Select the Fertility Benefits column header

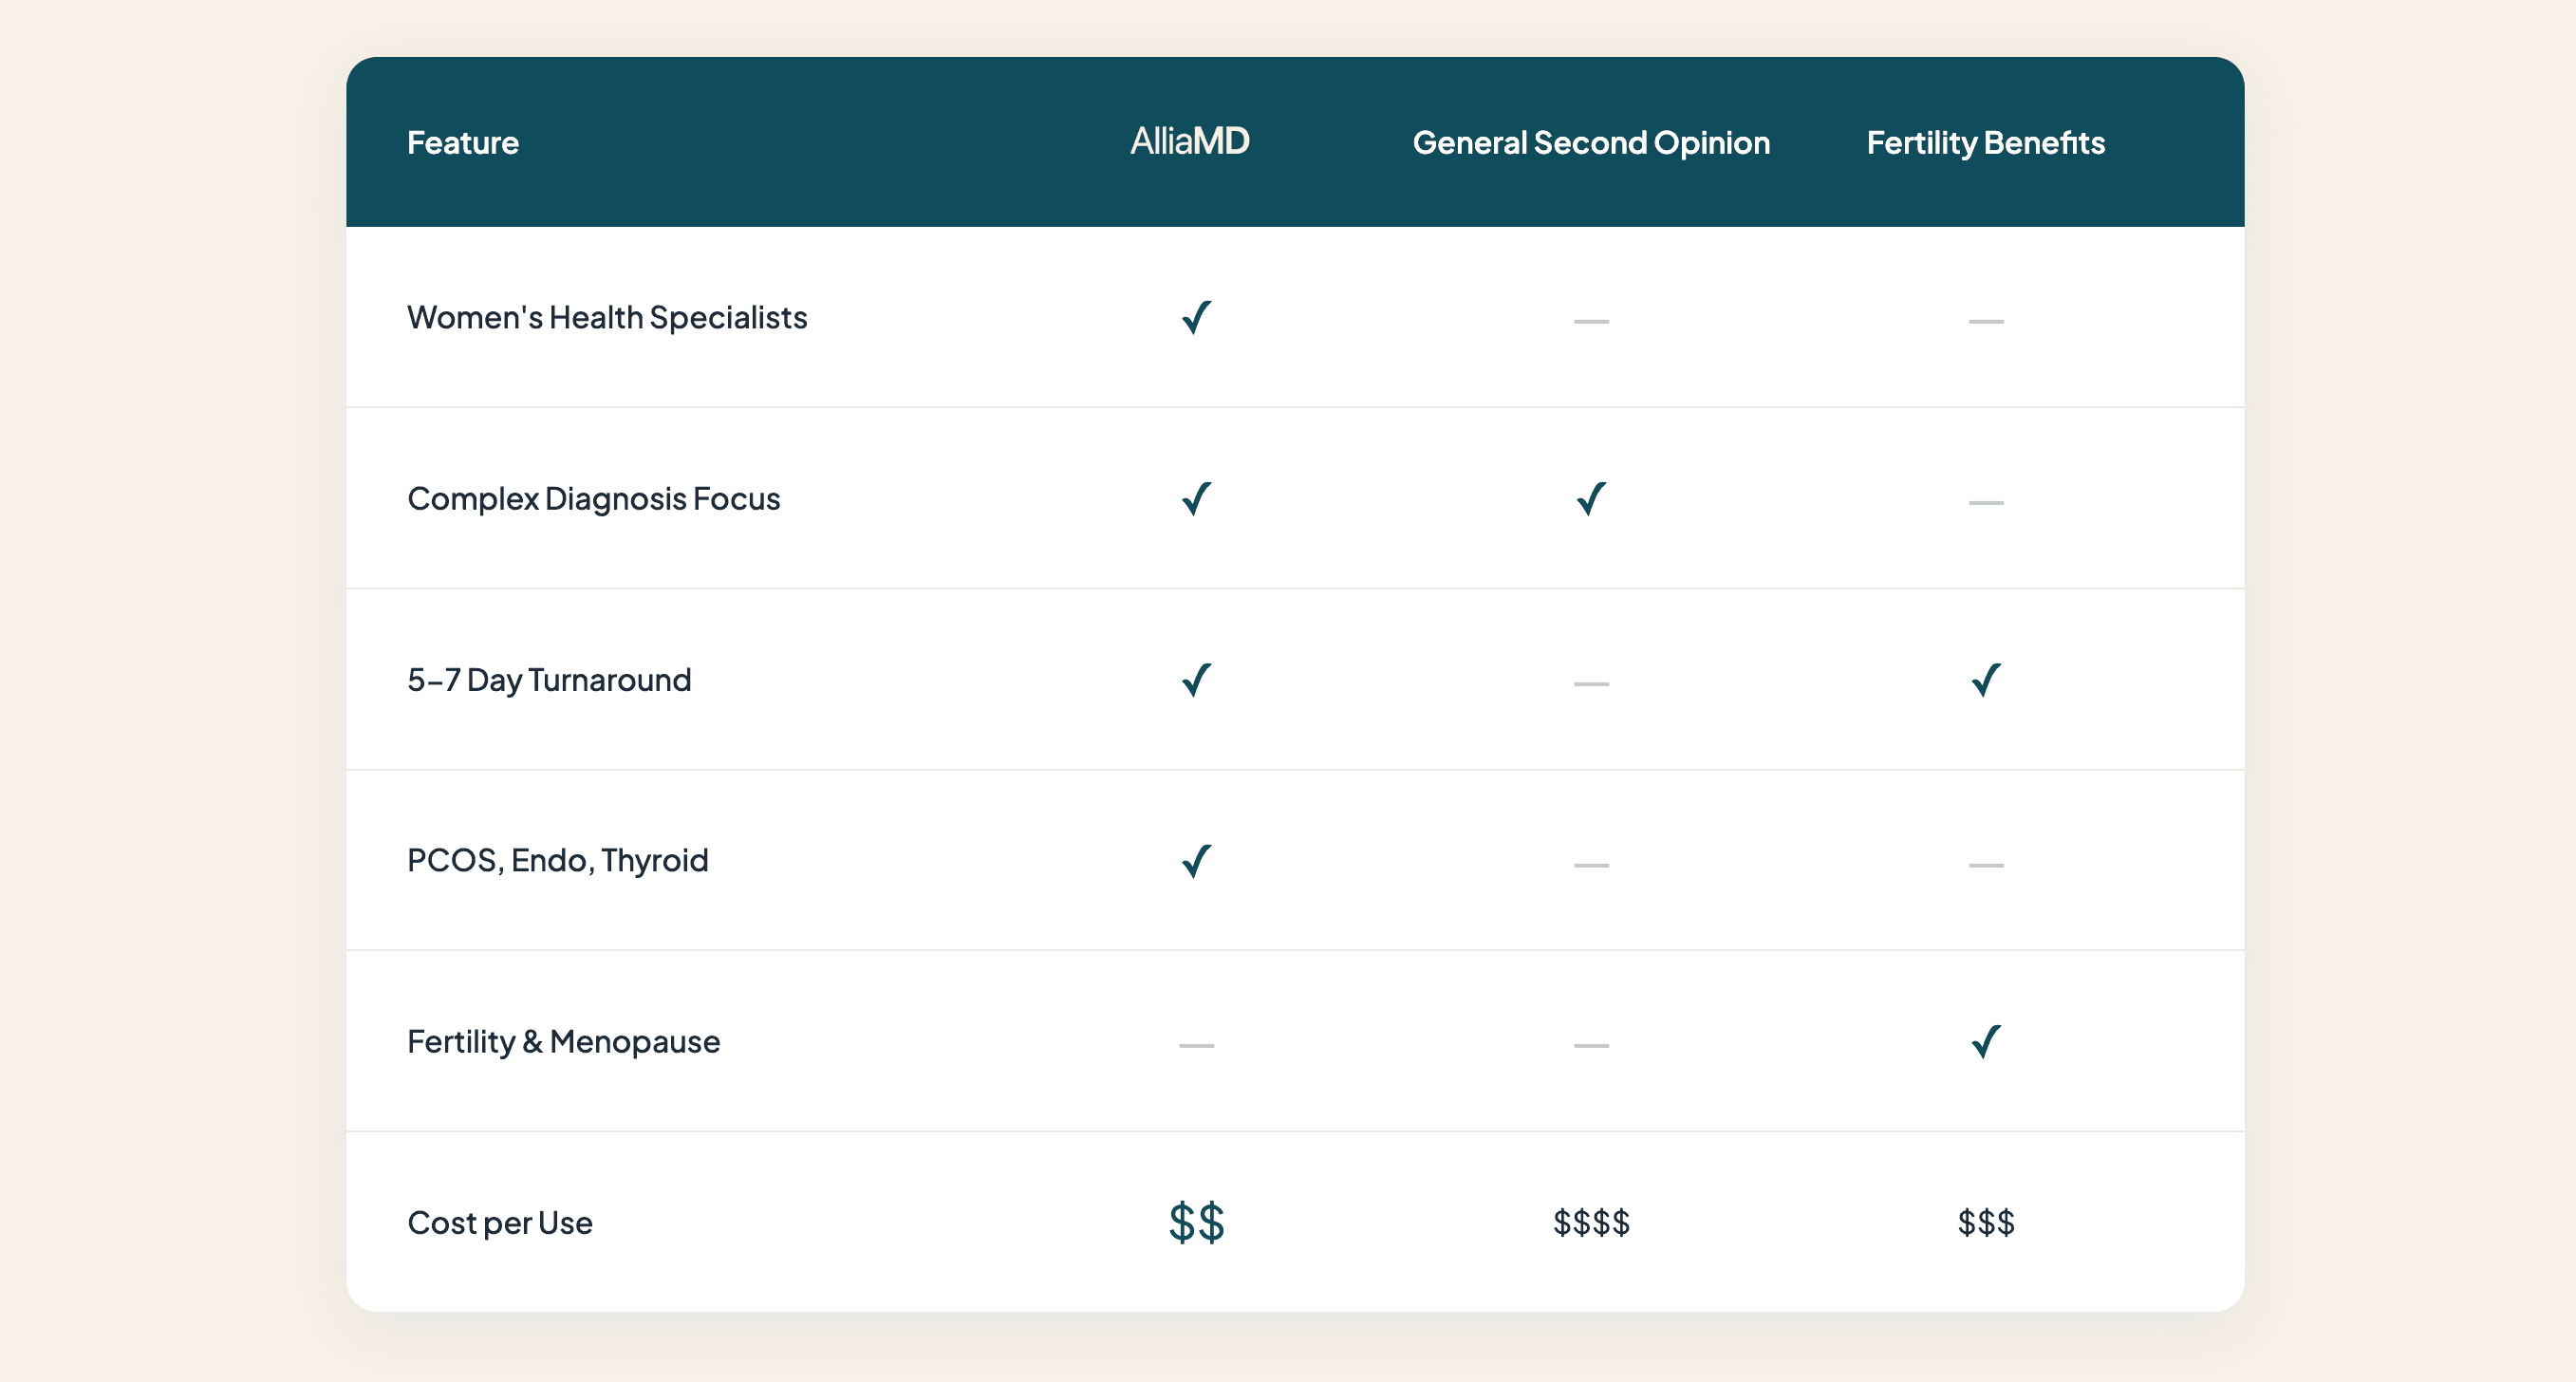1985,143
